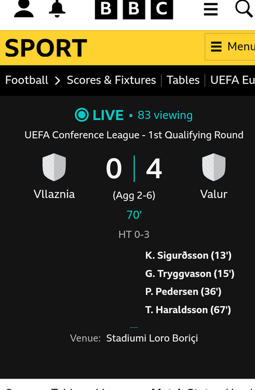
Task: Select the Valur team name
Action: pyautogui.click(x=214, y=194)
